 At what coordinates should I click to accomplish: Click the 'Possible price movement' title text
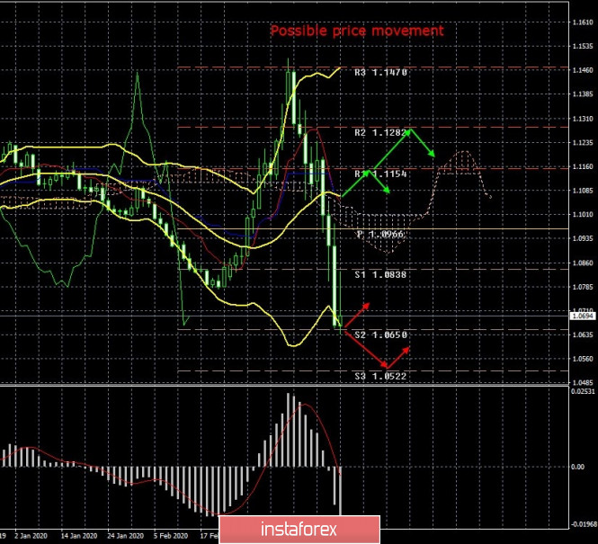[x=357, y=31]
